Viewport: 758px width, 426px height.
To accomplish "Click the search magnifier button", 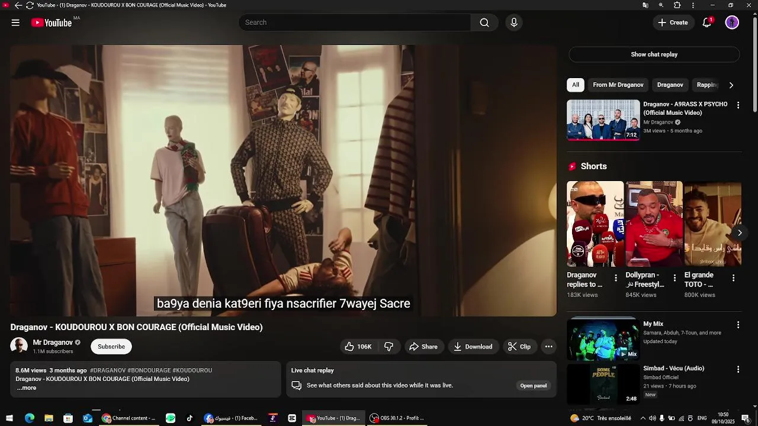I will coord(484,22).
